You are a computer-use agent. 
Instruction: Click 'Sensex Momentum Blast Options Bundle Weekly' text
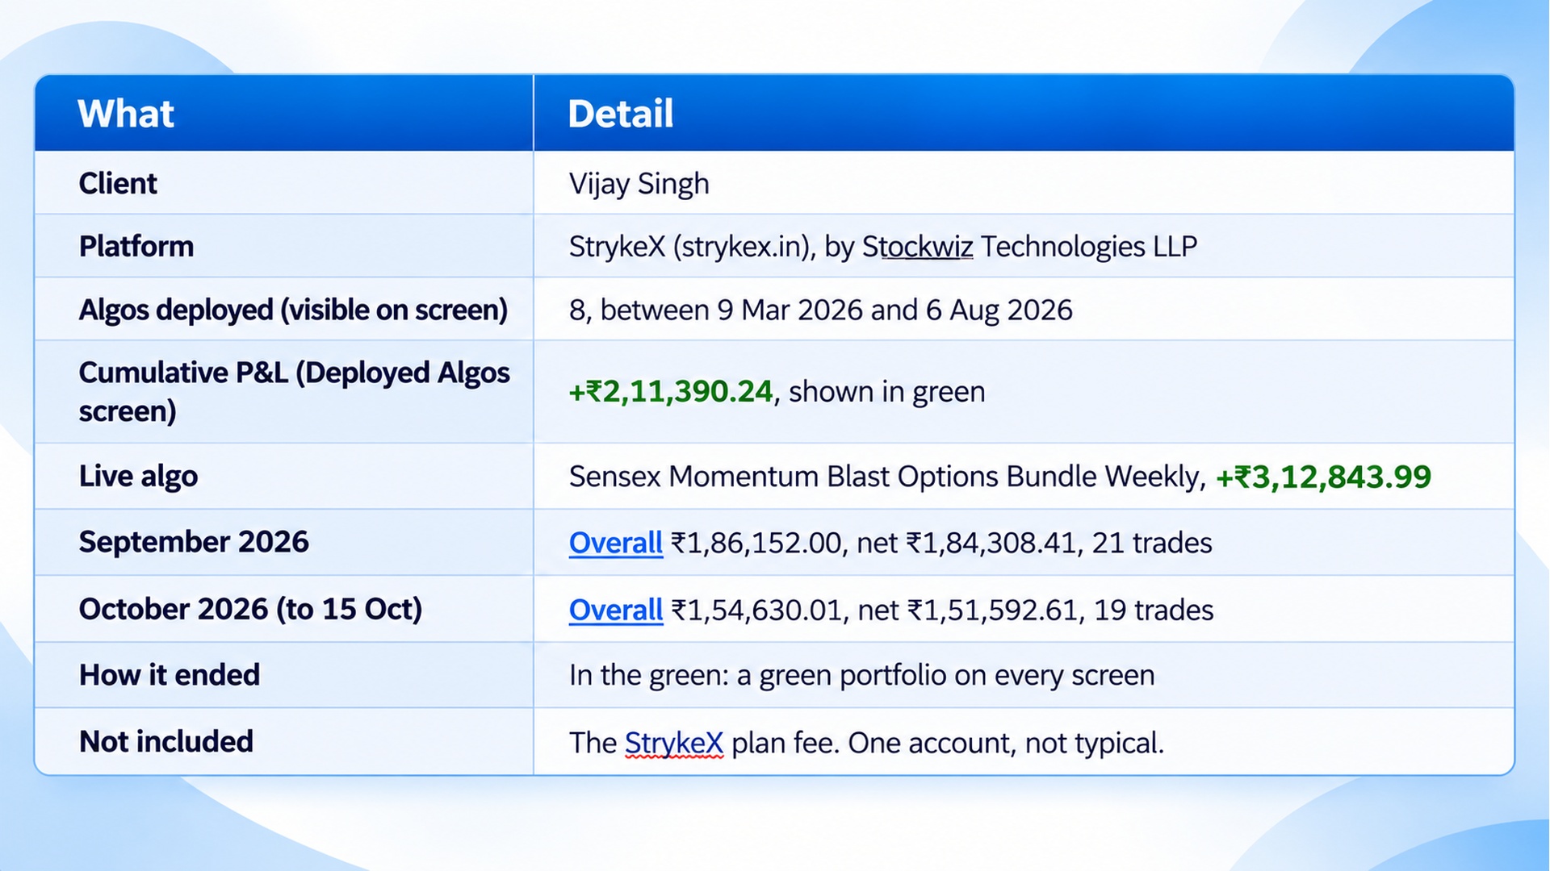pyautogui.click(x=884, y=477)
